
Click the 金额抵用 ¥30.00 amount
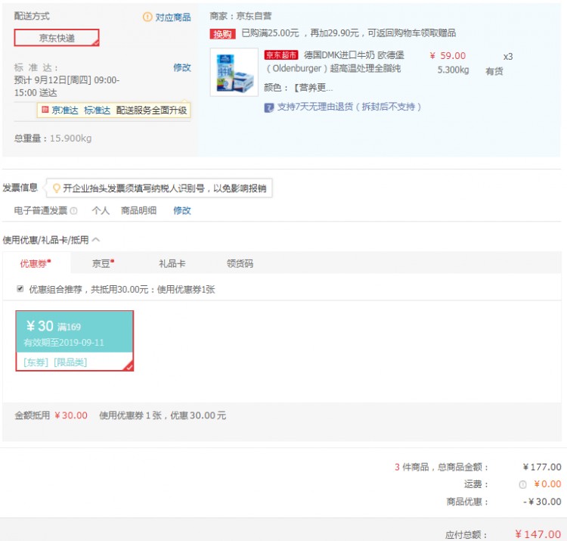click(x=70, y=415)
